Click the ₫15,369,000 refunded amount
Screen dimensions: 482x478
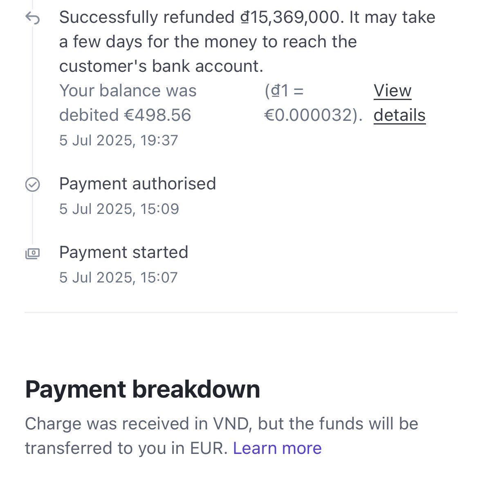click(290, 18)
